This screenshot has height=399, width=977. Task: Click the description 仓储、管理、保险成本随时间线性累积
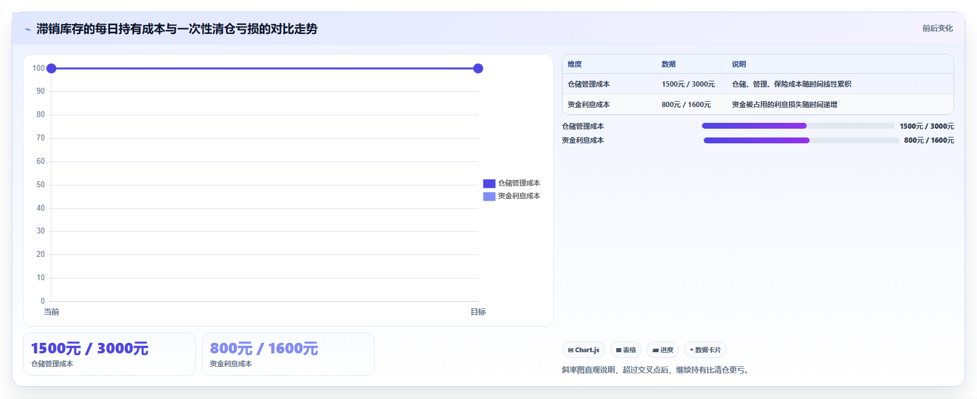tap(791, 84)
